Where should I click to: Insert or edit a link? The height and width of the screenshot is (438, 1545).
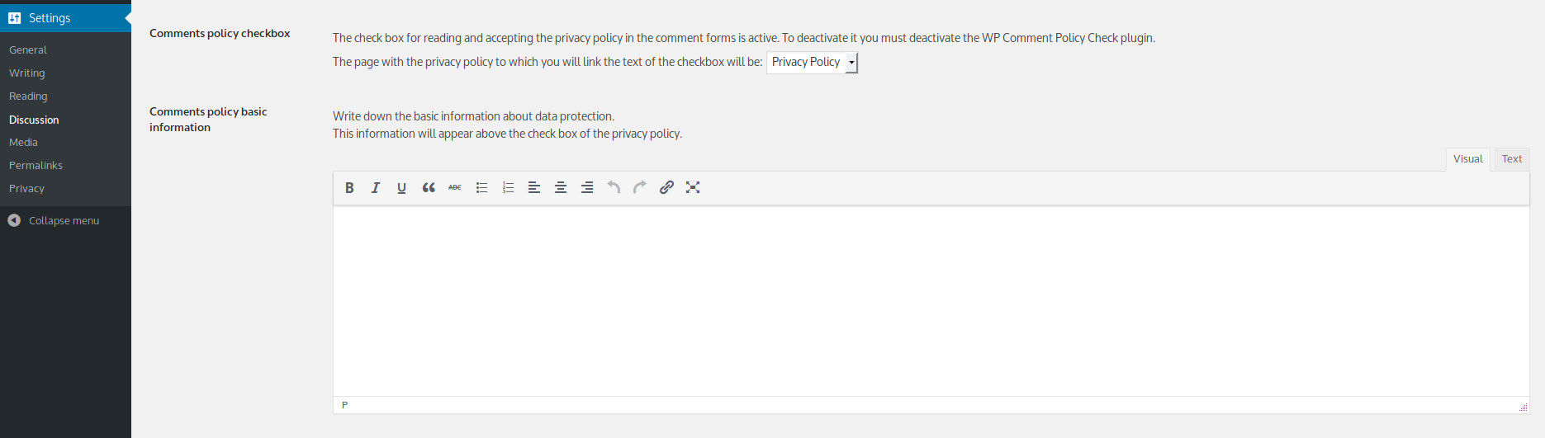pos(666,188)
